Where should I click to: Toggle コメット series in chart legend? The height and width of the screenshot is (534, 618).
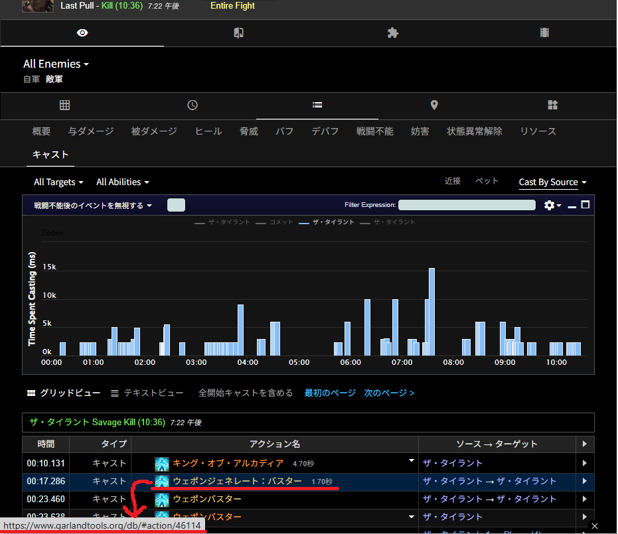[x=275, y=222]
